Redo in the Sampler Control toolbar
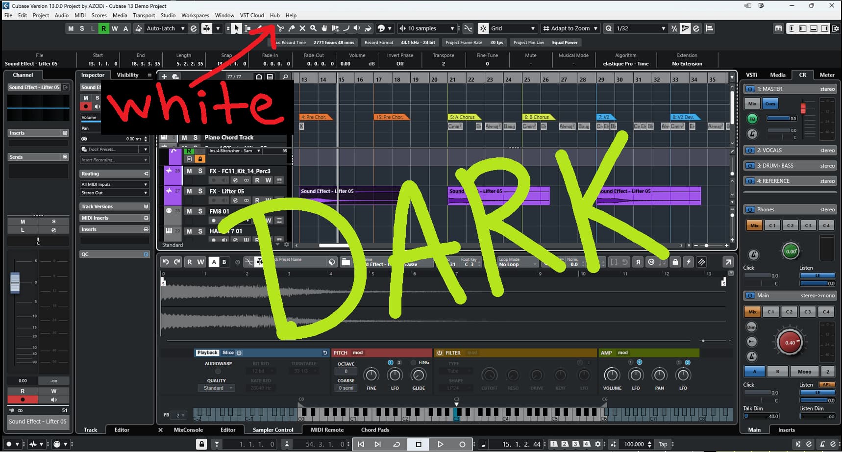Image resolution: width=842 pixels, height=452 pixels. [x=177, y=262]
